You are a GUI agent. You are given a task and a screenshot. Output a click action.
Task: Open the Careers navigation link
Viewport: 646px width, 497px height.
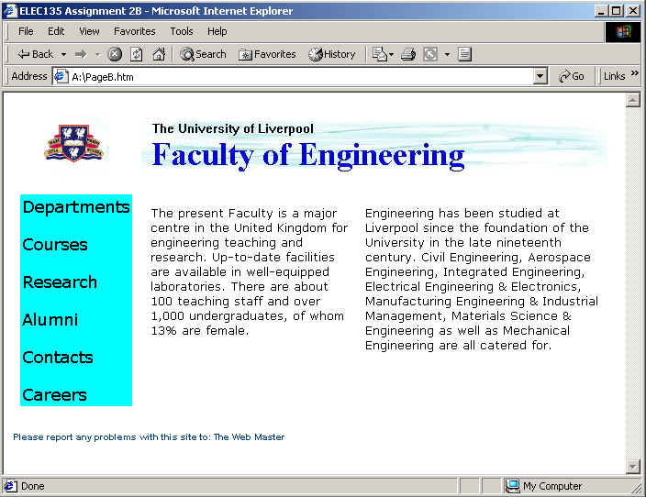[54, 395]
